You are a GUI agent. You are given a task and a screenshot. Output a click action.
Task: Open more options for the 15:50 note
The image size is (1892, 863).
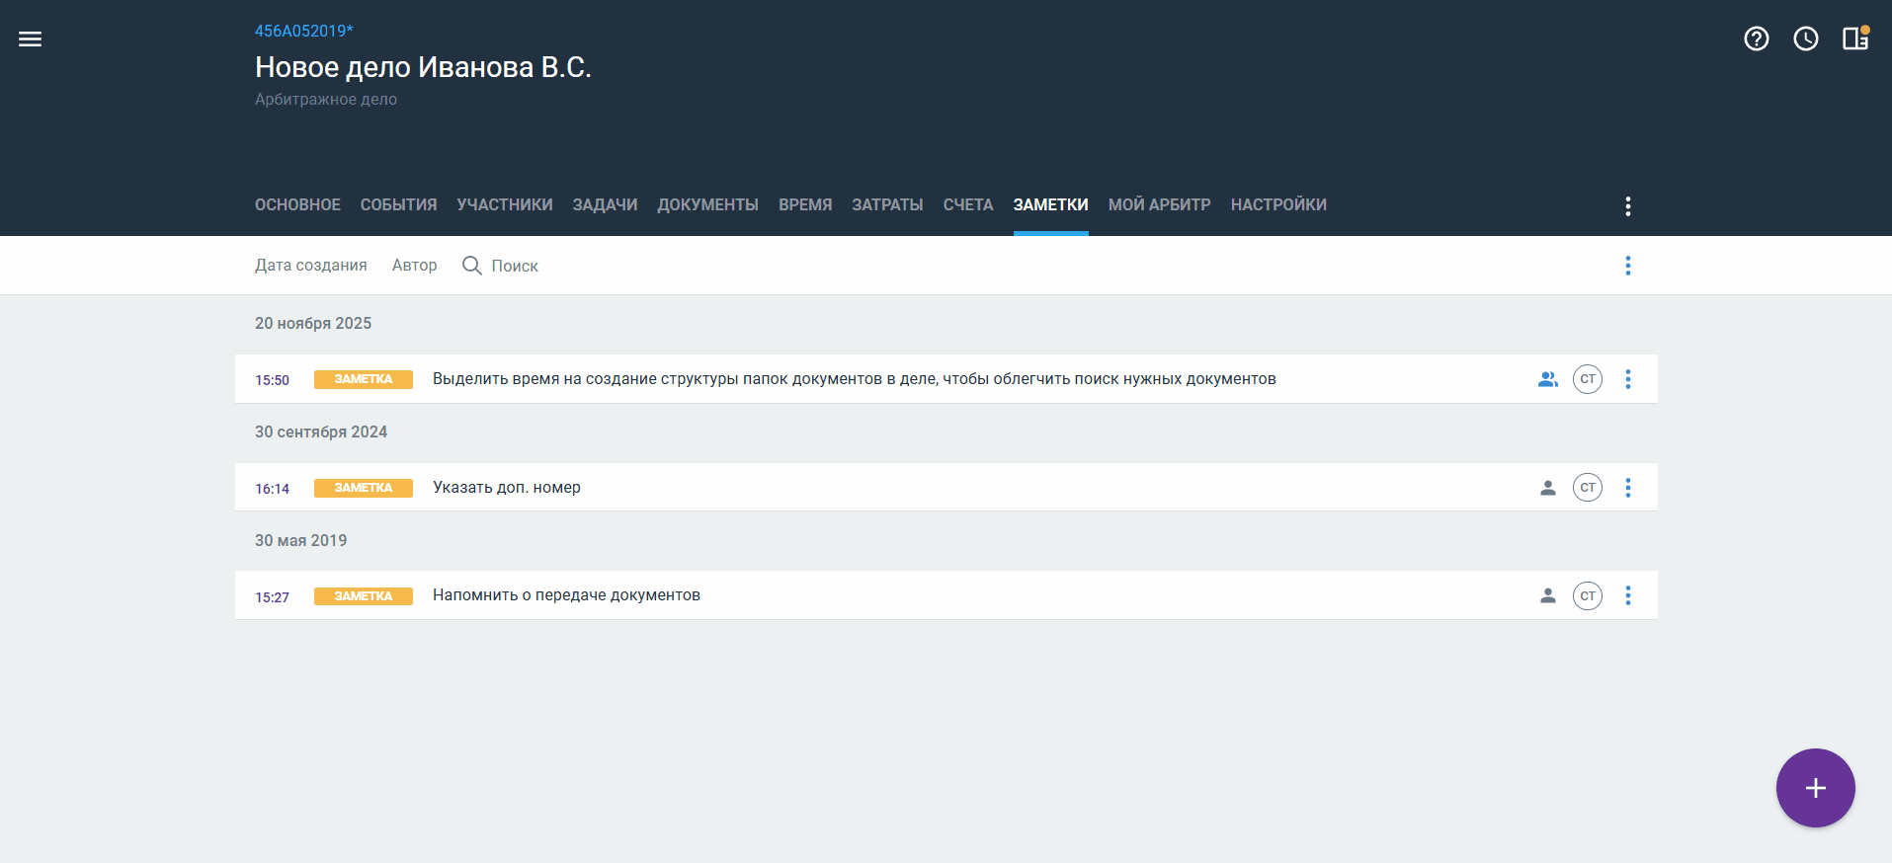point(1627,379)
